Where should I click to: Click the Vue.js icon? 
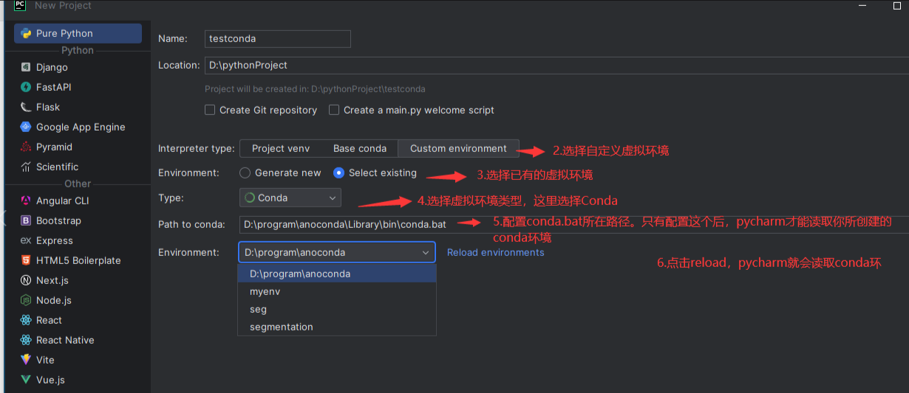(x=26, y=380)
